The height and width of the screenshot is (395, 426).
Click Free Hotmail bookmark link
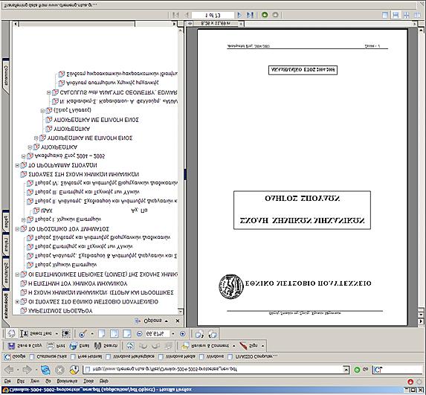[85, 356]
